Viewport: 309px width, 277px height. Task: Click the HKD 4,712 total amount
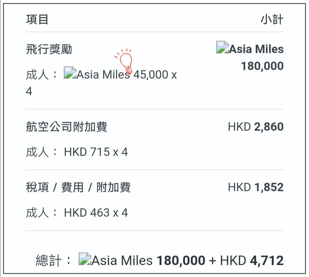tap(252, 260)
